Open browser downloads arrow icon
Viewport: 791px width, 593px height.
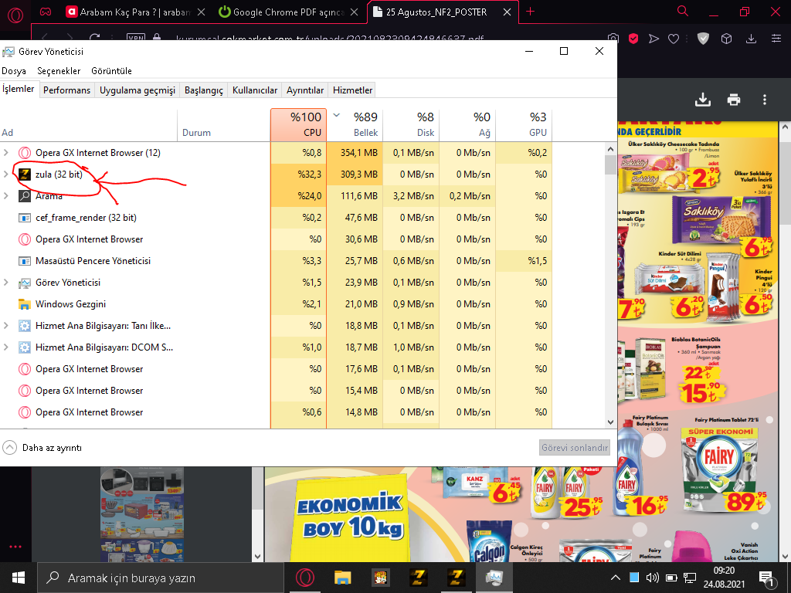pyautogui.click(x=751, y=39)
